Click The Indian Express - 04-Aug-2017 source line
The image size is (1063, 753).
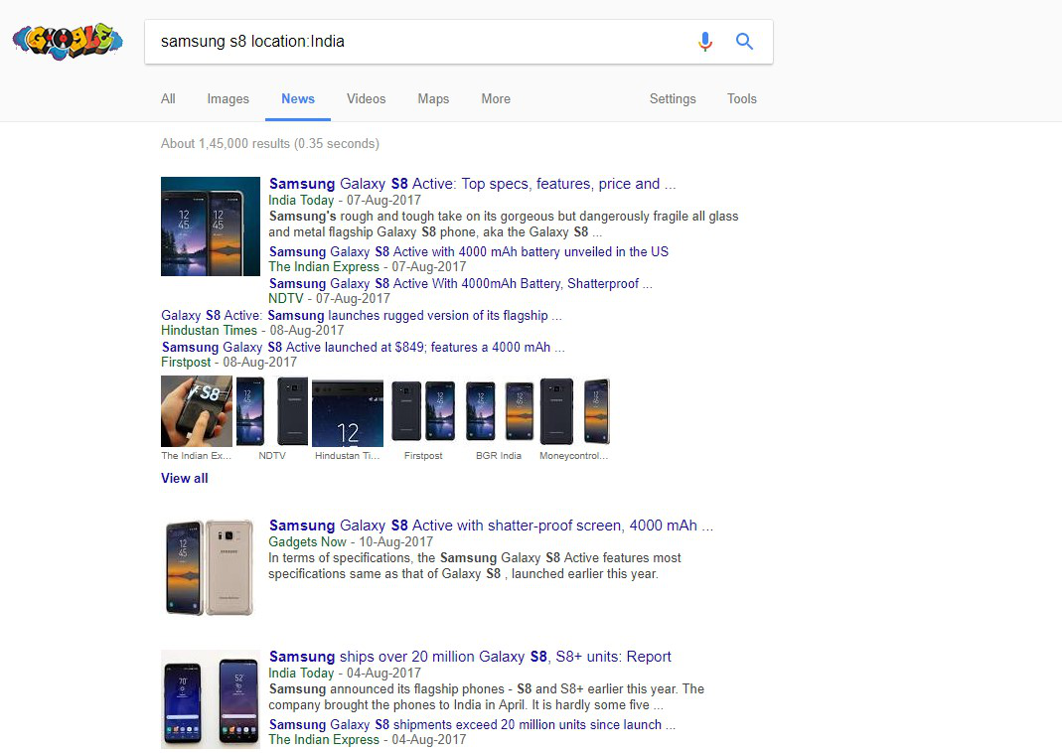click(368, 740)
